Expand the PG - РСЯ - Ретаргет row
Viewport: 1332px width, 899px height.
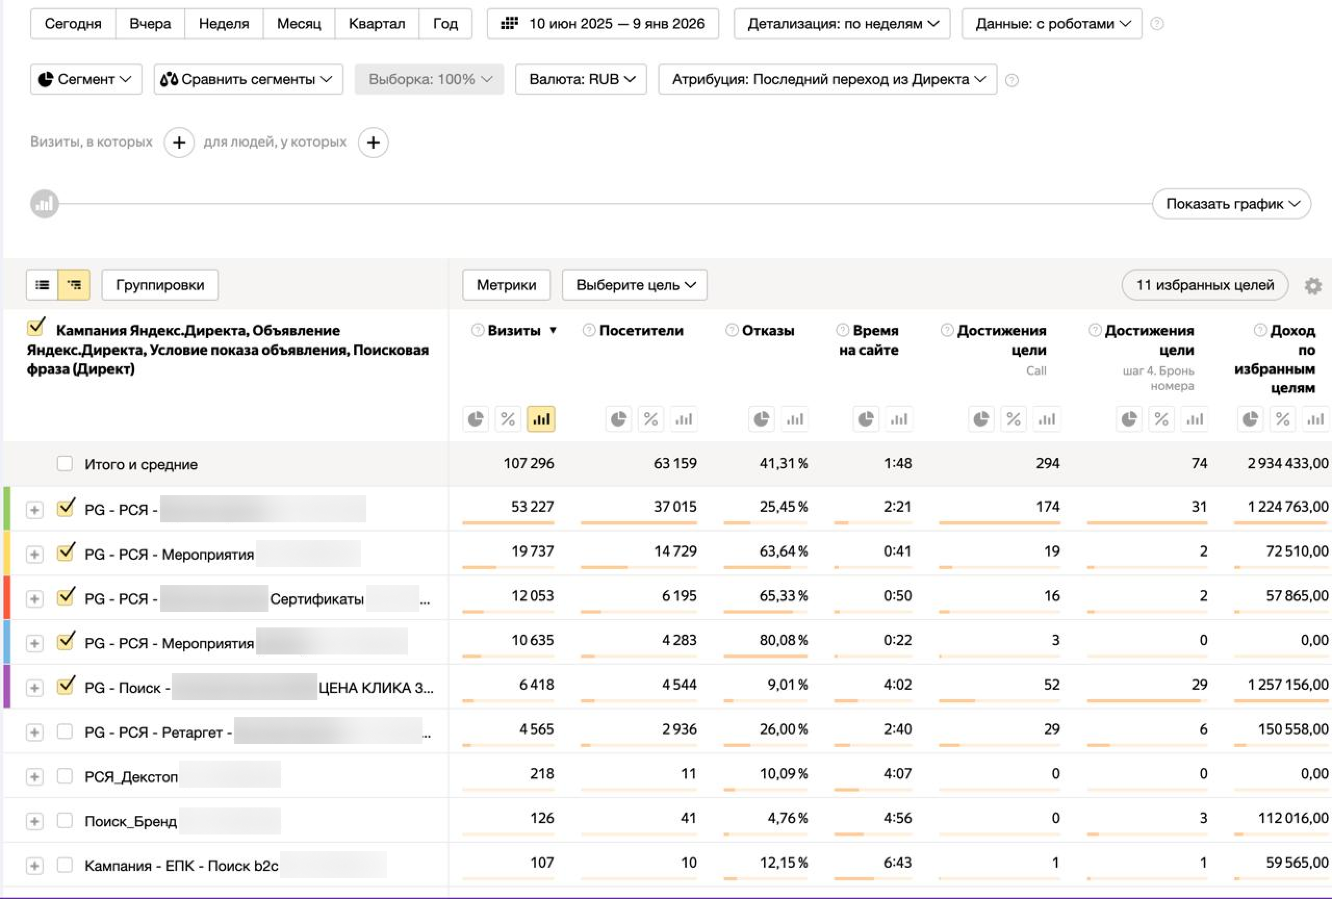34,731
